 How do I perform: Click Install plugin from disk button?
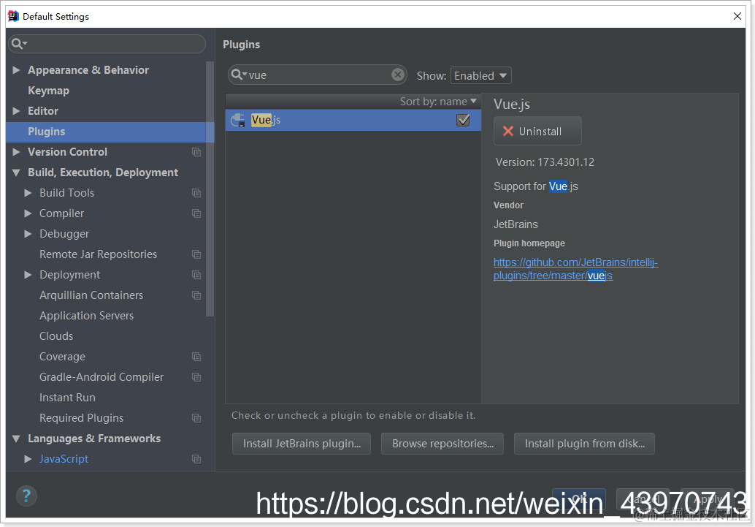click(x=585, y=444)
